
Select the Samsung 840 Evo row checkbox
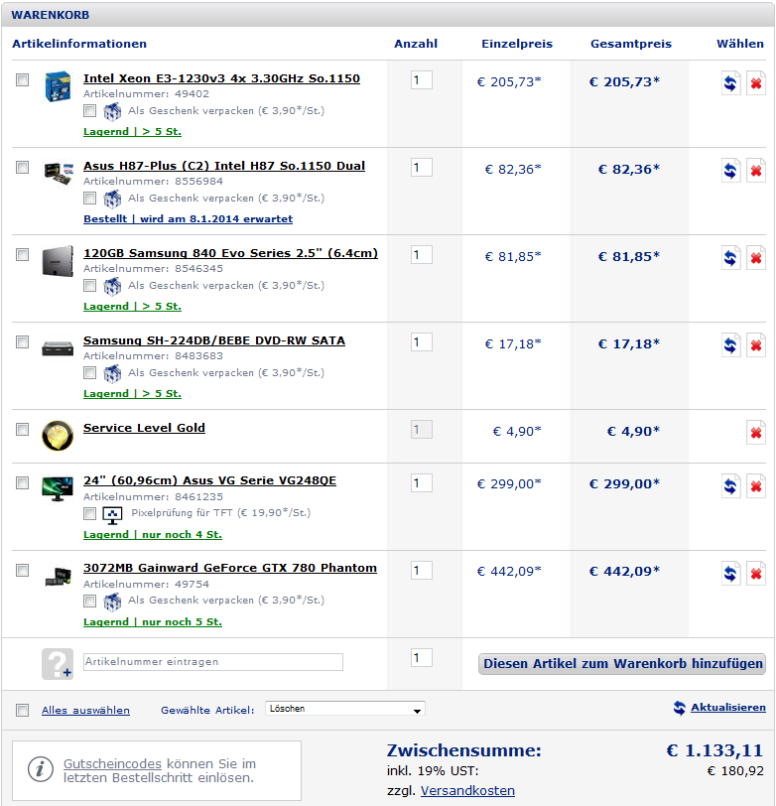pyautogui.click(x=22, y=254)
